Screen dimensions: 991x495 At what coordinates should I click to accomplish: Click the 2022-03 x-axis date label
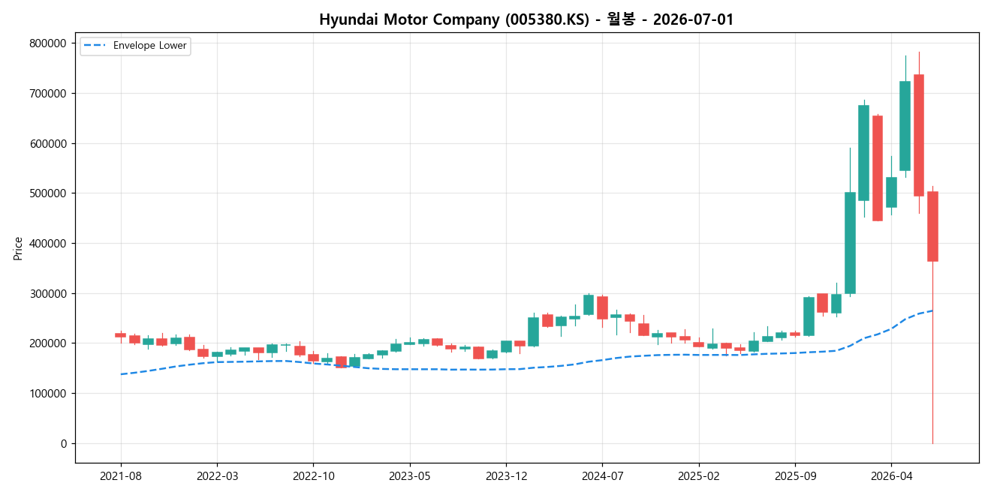[217, 476]
